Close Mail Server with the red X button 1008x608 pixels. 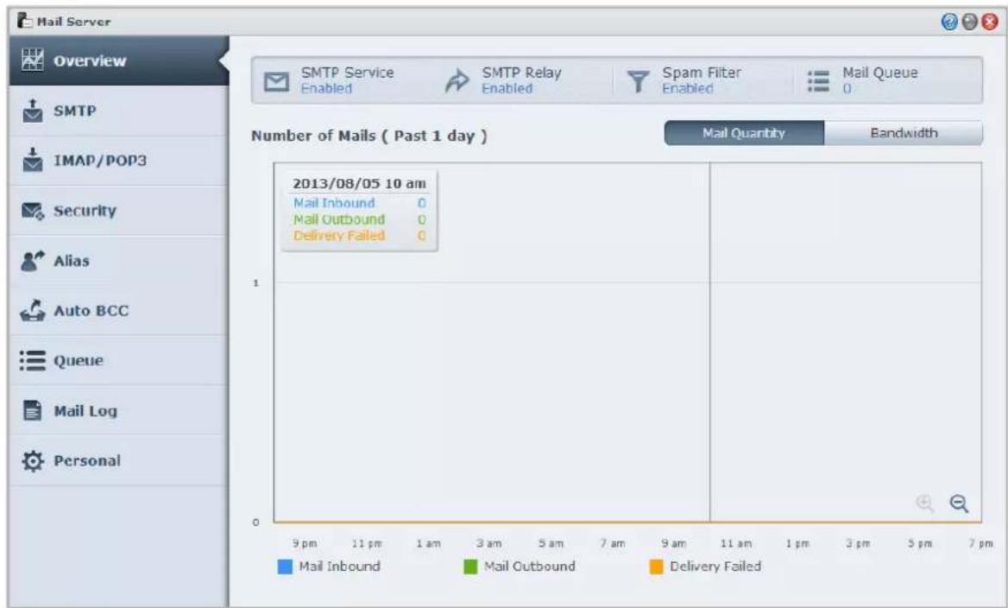coord(990,22)
